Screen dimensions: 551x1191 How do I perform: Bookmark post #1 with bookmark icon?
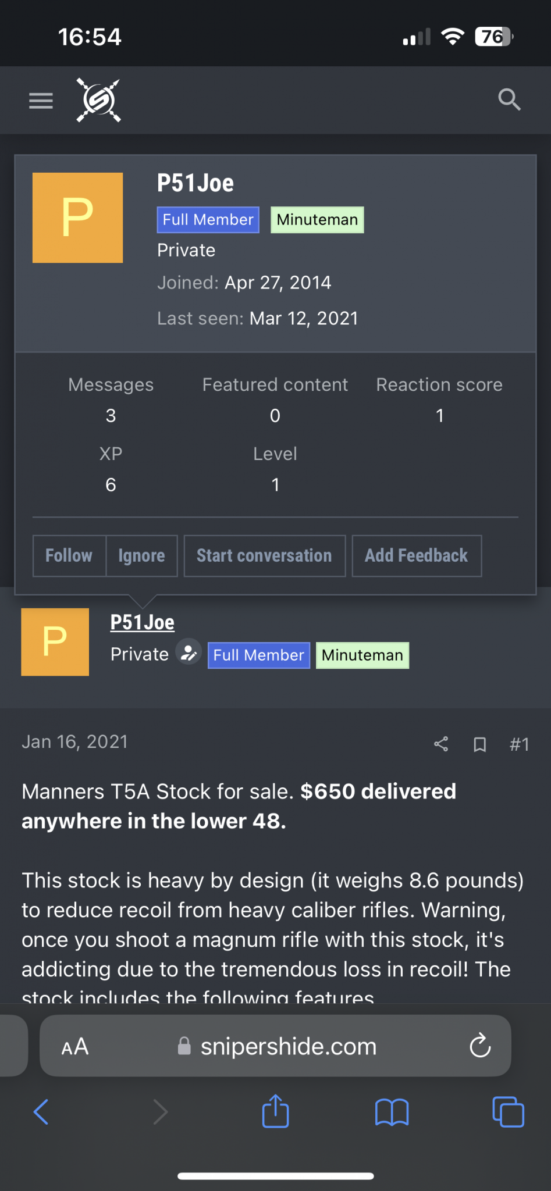pos(479,744)
